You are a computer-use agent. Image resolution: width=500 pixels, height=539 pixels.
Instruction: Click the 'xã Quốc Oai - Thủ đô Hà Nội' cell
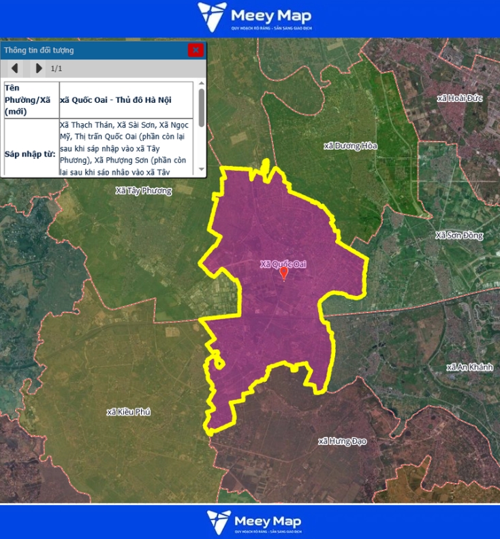(x=126, y=100)
